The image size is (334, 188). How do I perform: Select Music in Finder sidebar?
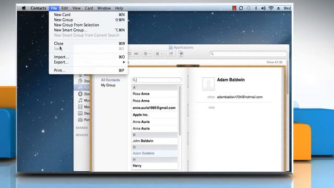pos(84,100)
